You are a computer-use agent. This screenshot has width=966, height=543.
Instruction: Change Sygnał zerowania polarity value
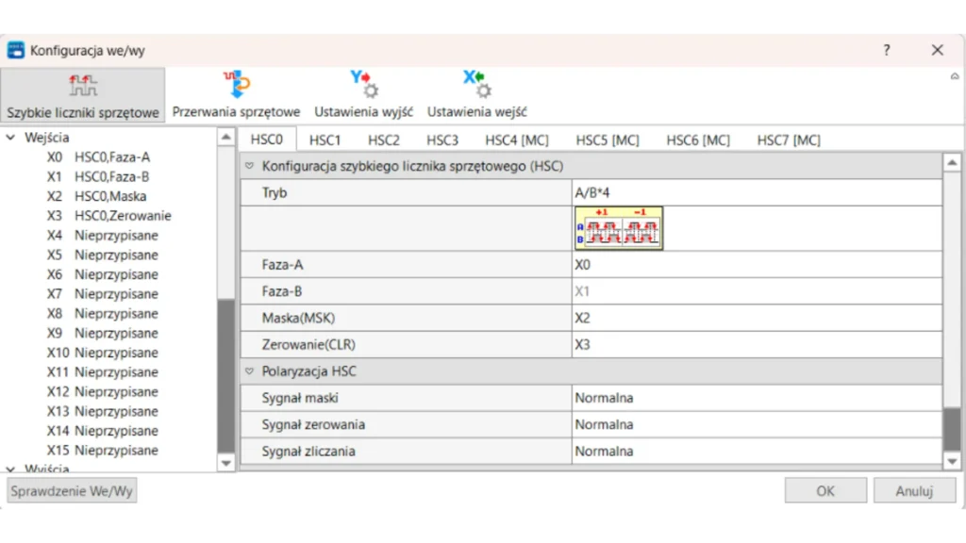[757, 425]
